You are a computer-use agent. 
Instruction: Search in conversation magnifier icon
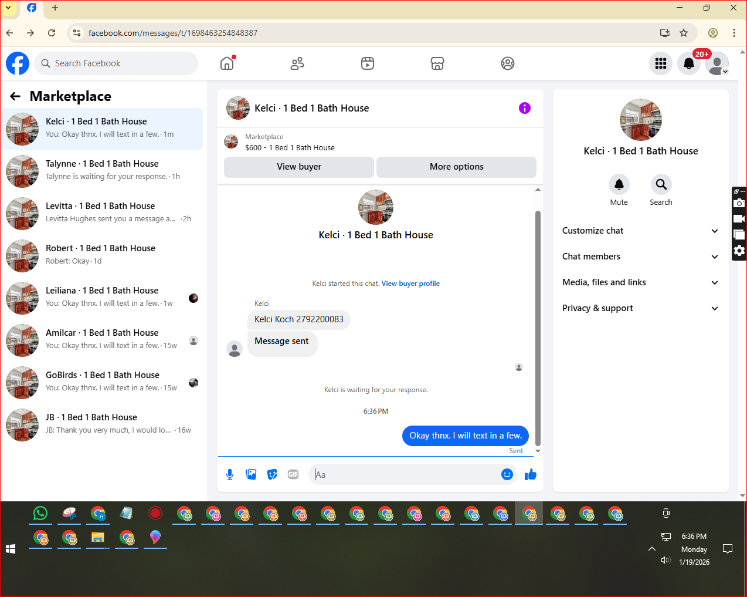coord(661,184)
